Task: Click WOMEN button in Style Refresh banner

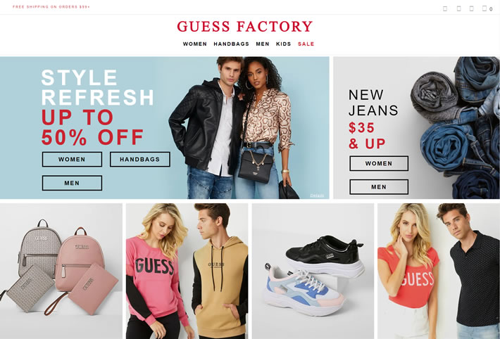Action: click(x=72, y=160)
